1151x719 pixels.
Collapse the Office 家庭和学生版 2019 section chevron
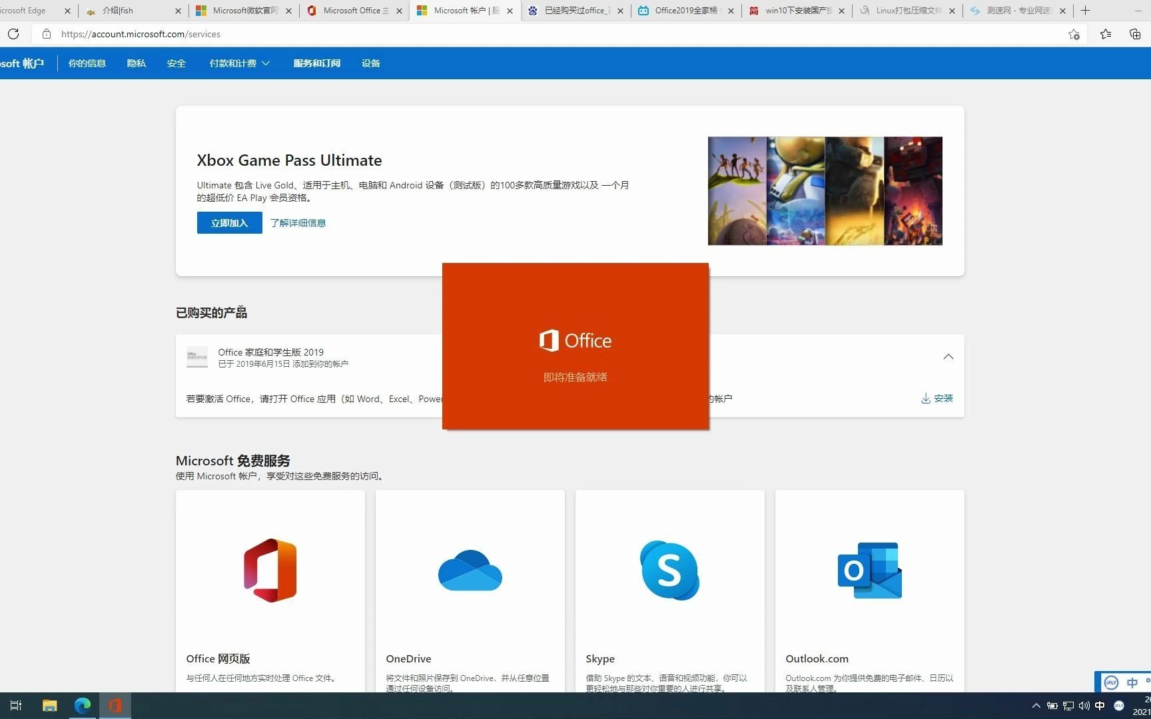[x=949, y=357]
